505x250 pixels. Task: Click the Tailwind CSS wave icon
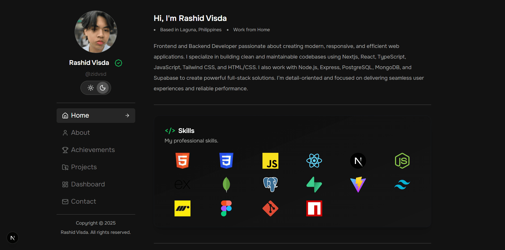point(402,185)
